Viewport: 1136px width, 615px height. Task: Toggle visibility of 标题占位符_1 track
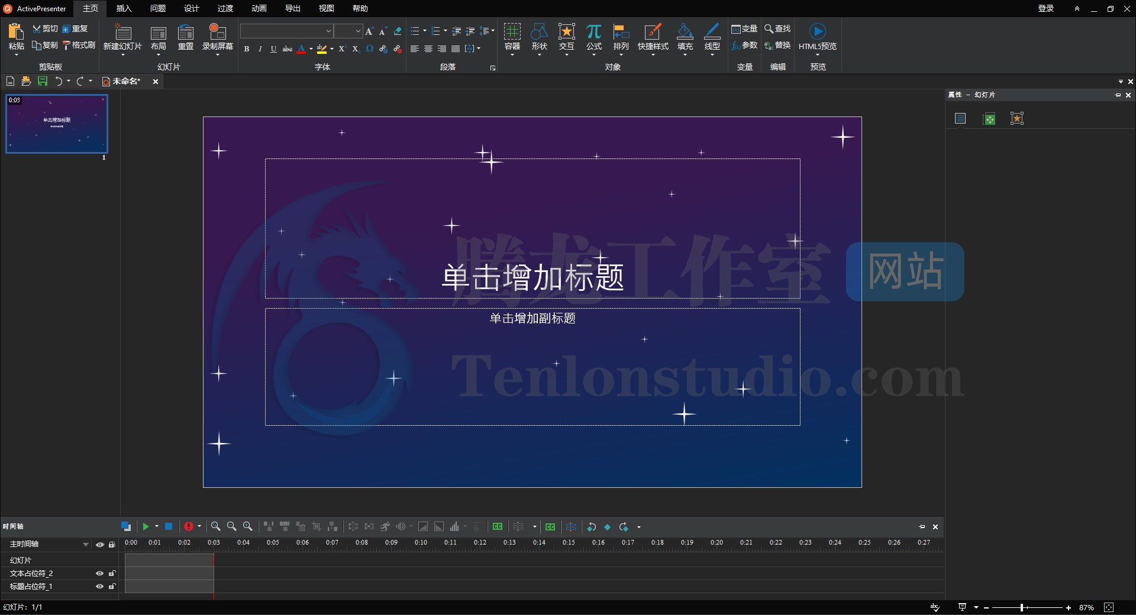click(99, 586)
